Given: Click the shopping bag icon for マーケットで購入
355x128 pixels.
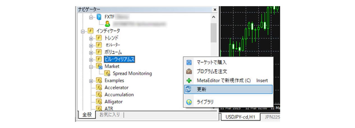Looking at the screenshot, I should point(189,62).
